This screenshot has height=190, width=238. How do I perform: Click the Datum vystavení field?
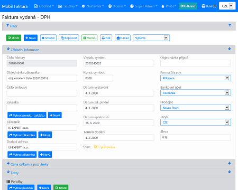coord(118,93)
